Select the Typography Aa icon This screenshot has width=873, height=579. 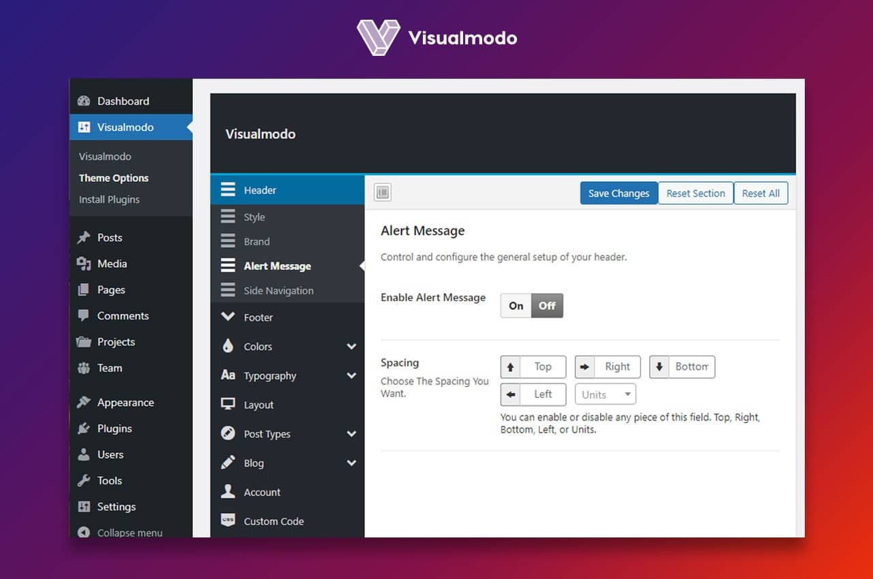coord(228,375)
